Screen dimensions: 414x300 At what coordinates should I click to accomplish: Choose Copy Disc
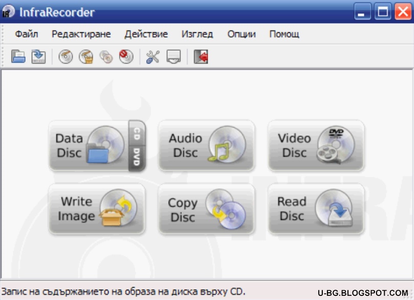(206, 209)
